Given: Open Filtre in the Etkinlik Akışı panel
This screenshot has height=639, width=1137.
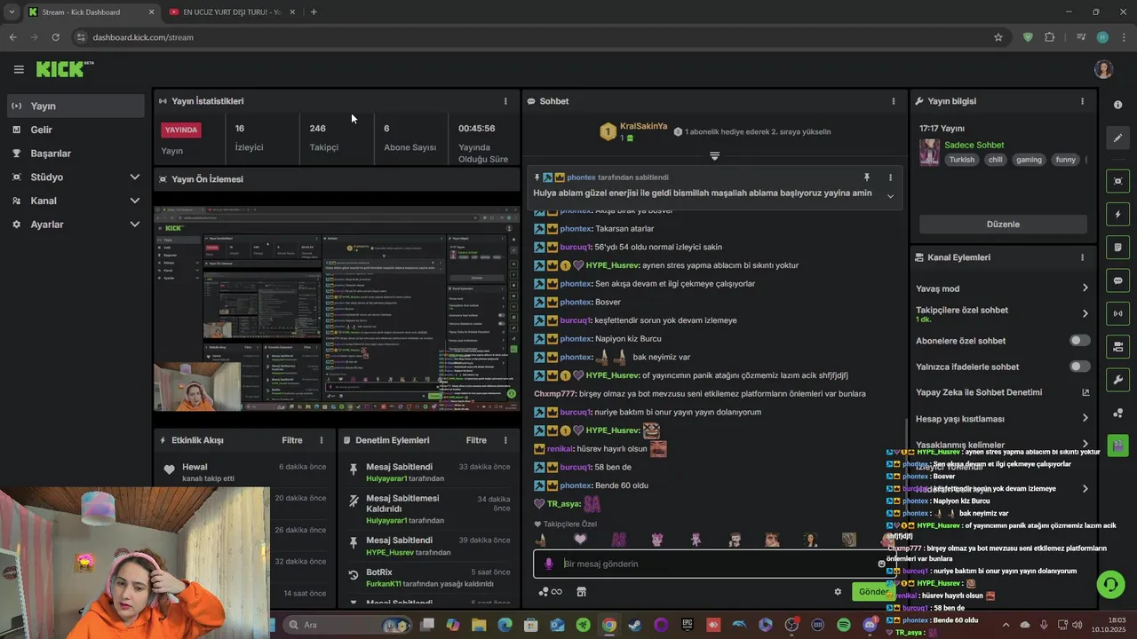Looking at the screenshot, I should pyautogui.click(x=292, y=440).
